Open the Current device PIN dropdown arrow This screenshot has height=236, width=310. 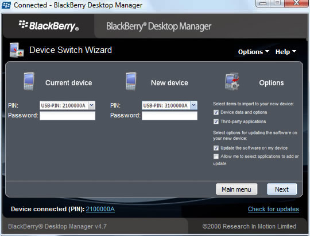click(91, 105)
